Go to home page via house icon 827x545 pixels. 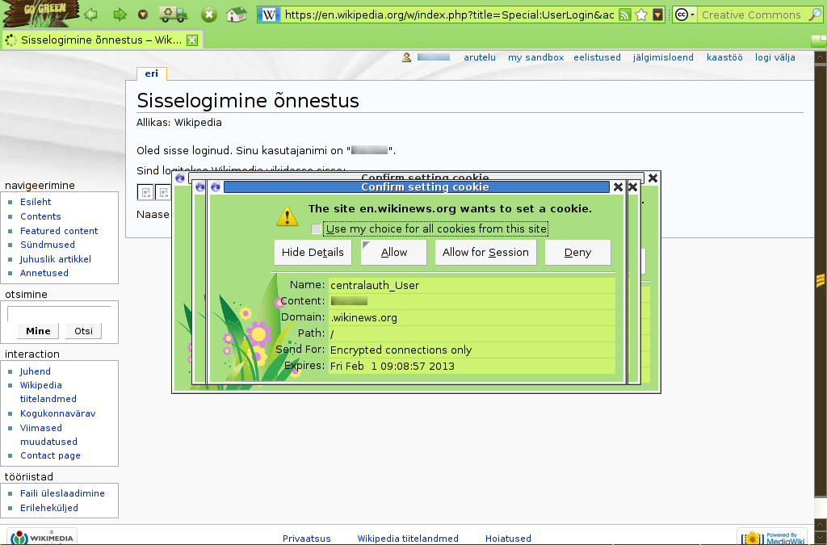pos(237,15)
